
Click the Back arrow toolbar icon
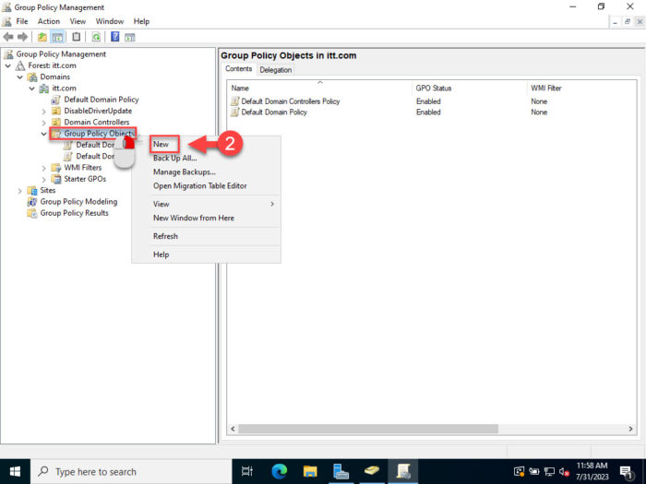pyautogui.click(x=8, y=37)
